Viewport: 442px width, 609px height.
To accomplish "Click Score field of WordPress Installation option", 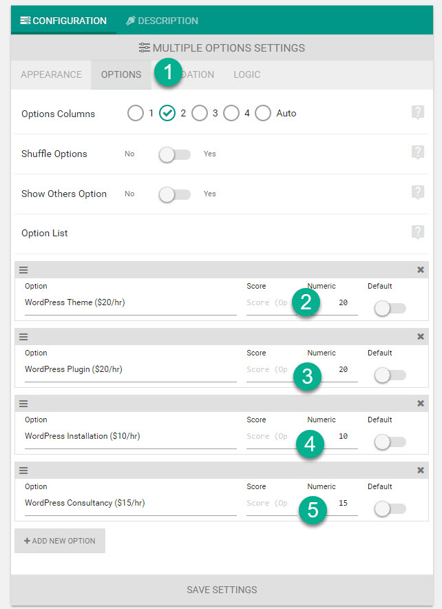I will coord(272,437).
